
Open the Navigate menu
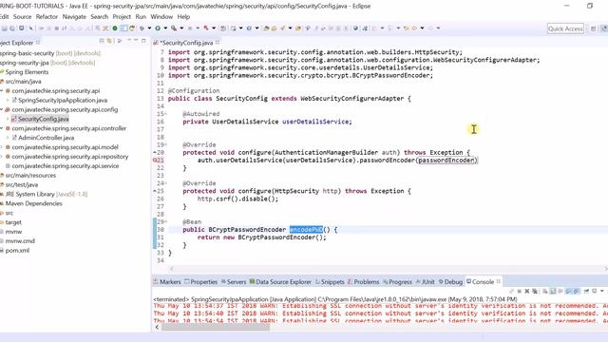tap(74, 17)
